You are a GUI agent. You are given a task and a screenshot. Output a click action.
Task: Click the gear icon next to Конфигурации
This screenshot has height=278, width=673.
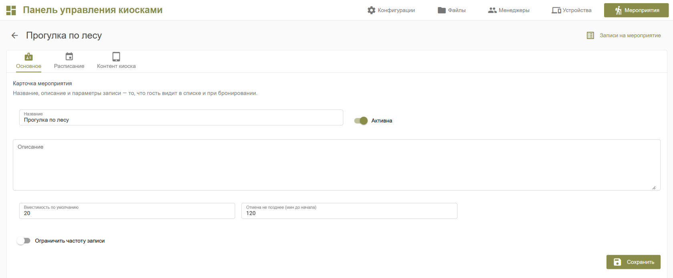371,10
